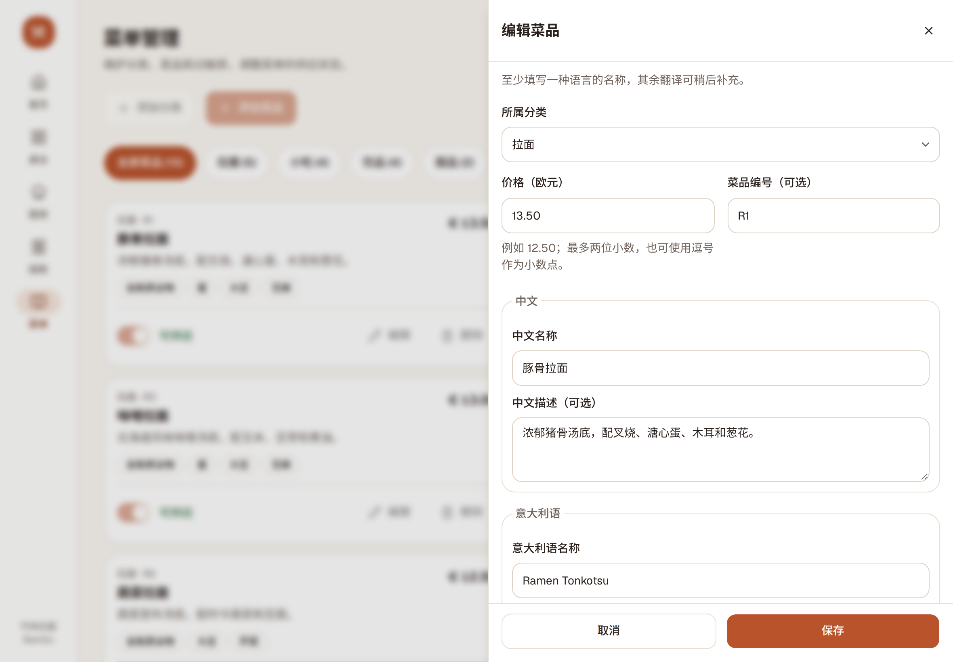The image size is (953, 662).
Task: Click the 中文名称 field with 豚骨拉面
Action: click(x=720, y=368)
